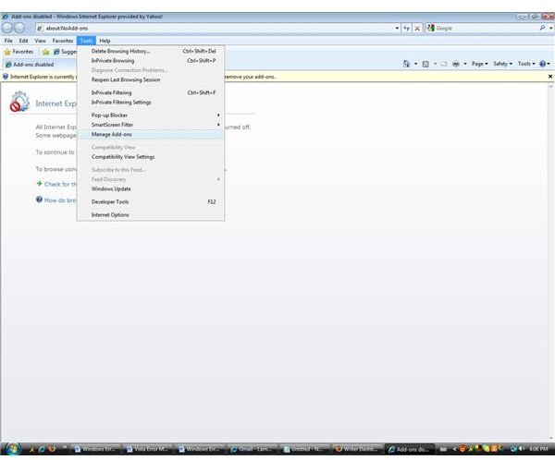Click the highlighted Tools menu
This screenshot has width=555, height=460.
86,41
